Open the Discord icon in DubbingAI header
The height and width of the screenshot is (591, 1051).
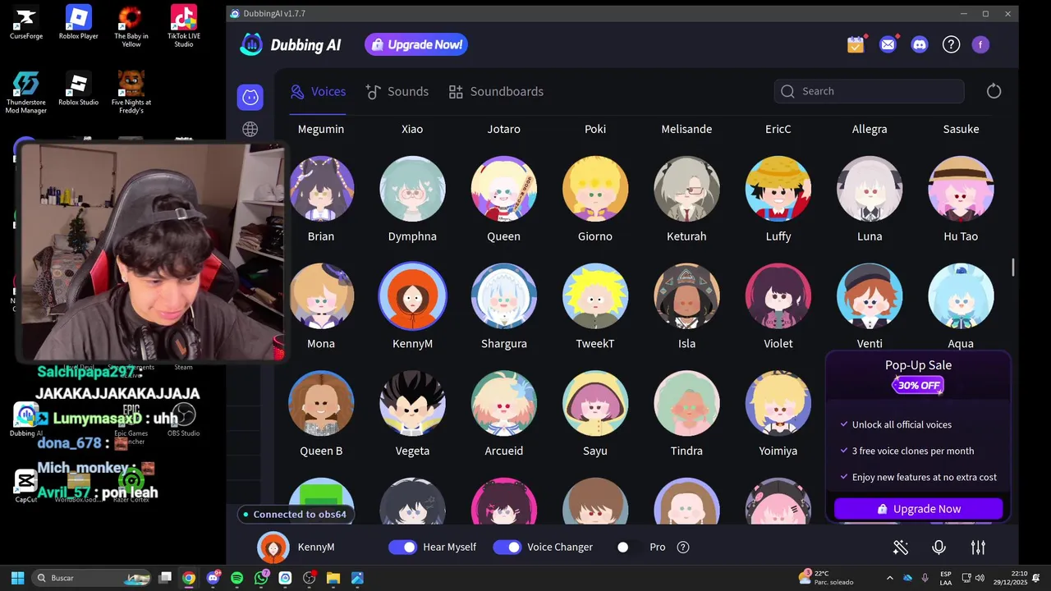(x=920, y=44)
